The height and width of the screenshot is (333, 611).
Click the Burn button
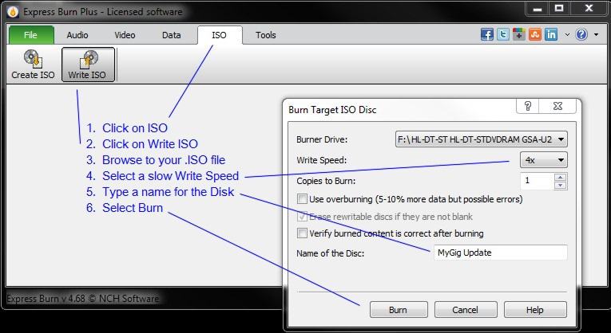click(399, 310)
